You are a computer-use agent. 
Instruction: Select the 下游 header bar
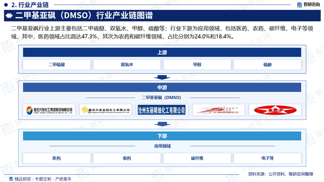click(162, 136)
